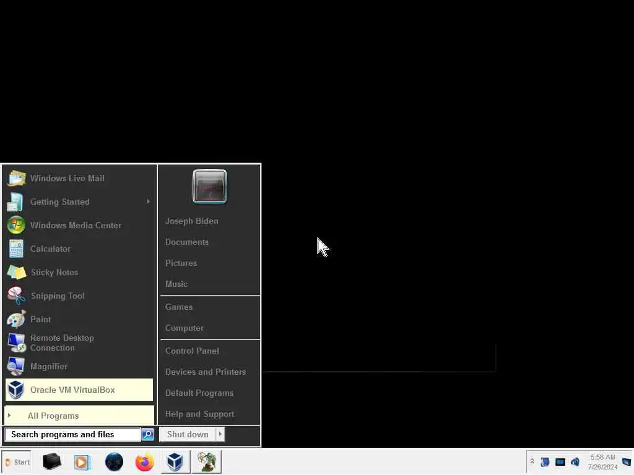Expand All Programs list
Viewport: 634px width, 475px height.
pos(79,416)
